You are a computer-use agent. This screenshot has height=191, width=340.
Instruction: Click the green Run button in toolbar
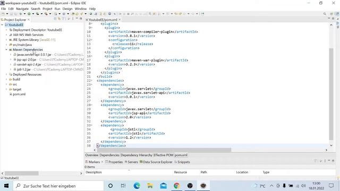coord(29,14)
